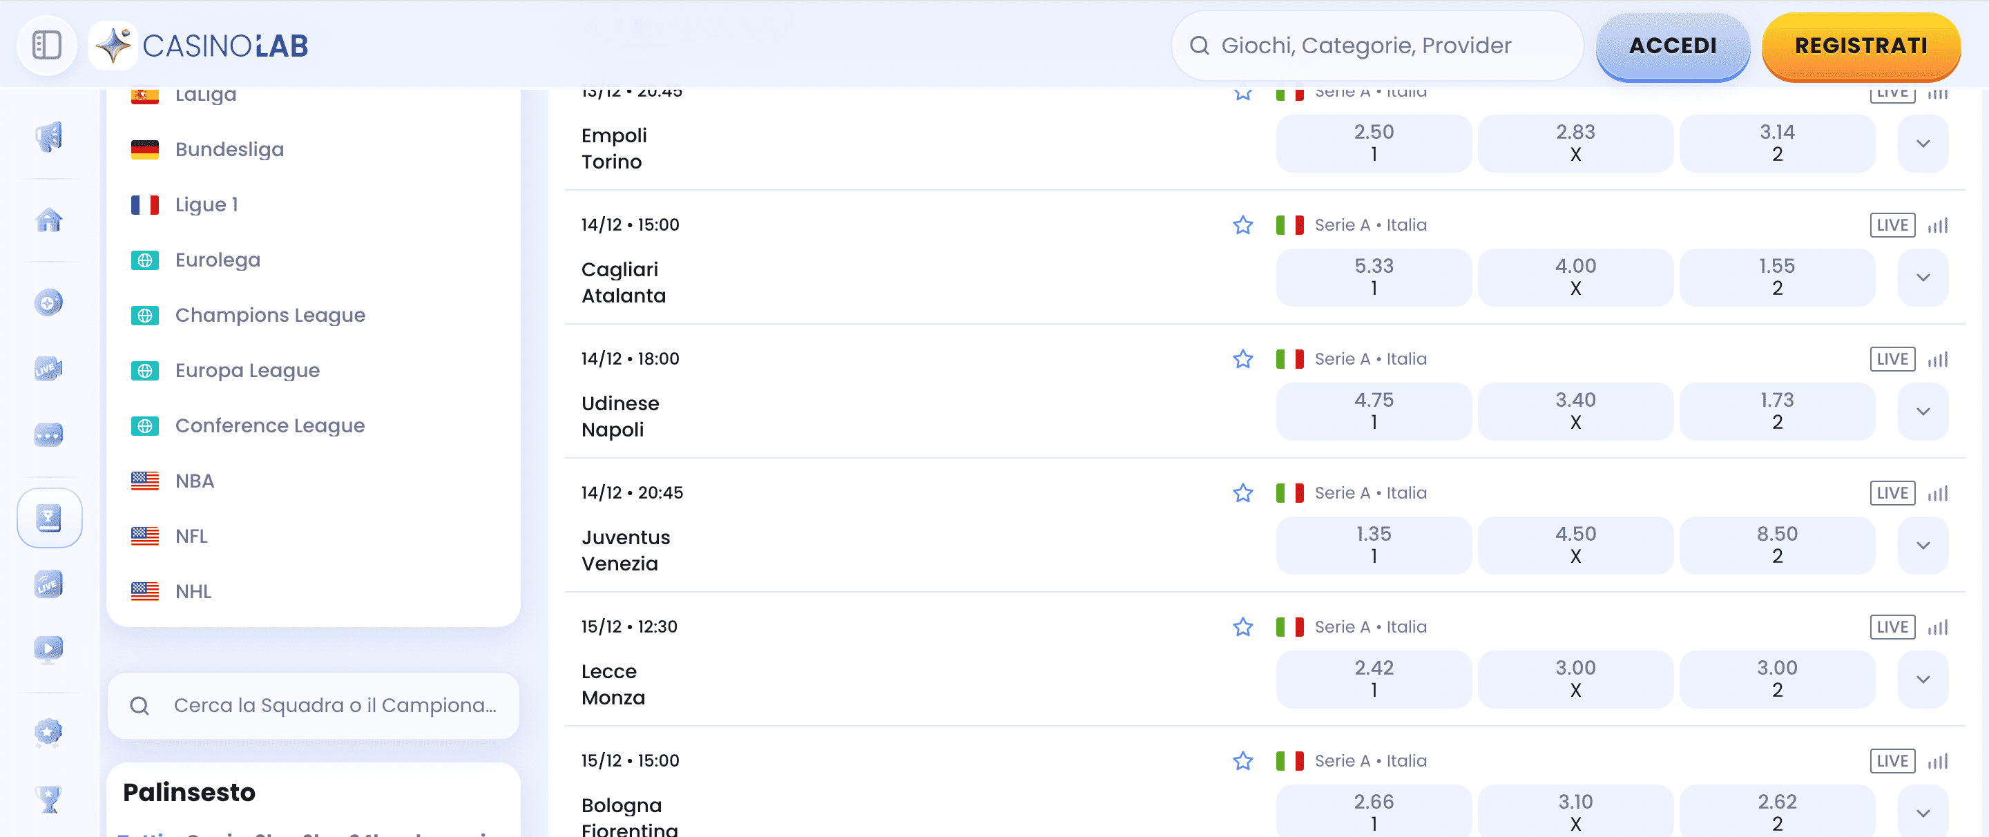The image size is (1989, 837).
Task: Go to the home icon
Action: 48,221
